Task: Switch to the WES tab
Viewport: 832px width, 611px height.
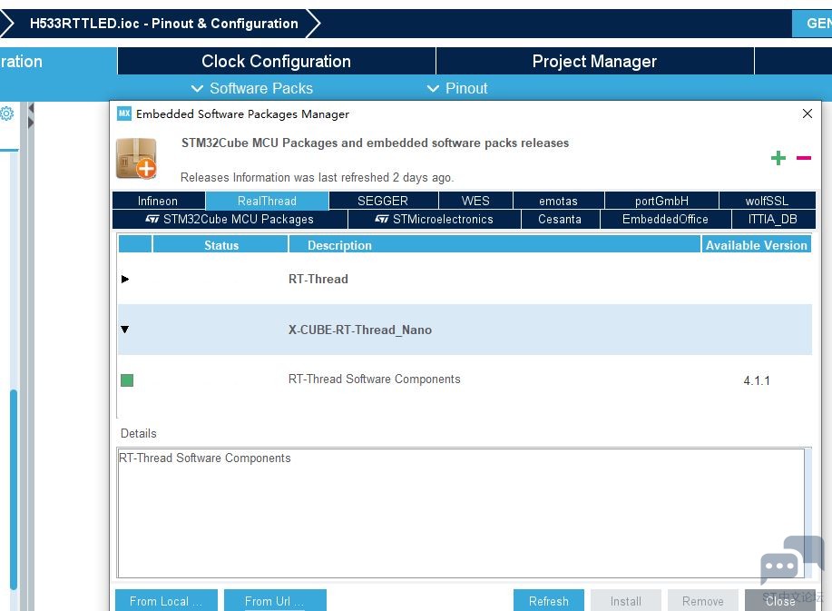Action: point(475,201)
